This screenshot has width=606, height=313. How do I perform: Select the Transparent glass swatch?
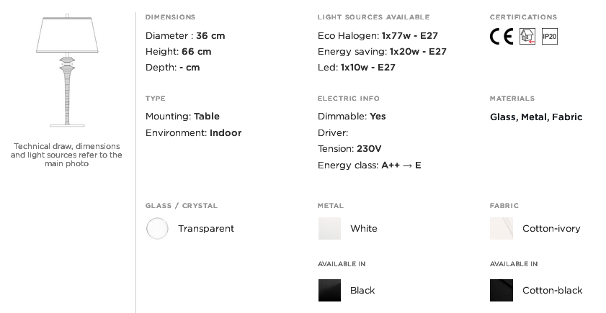coord(157,229)
